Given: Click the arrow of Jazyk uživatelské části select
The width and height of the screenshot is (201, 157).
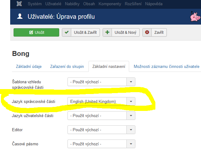Looking at the screenshot, I should coord(131,116).
